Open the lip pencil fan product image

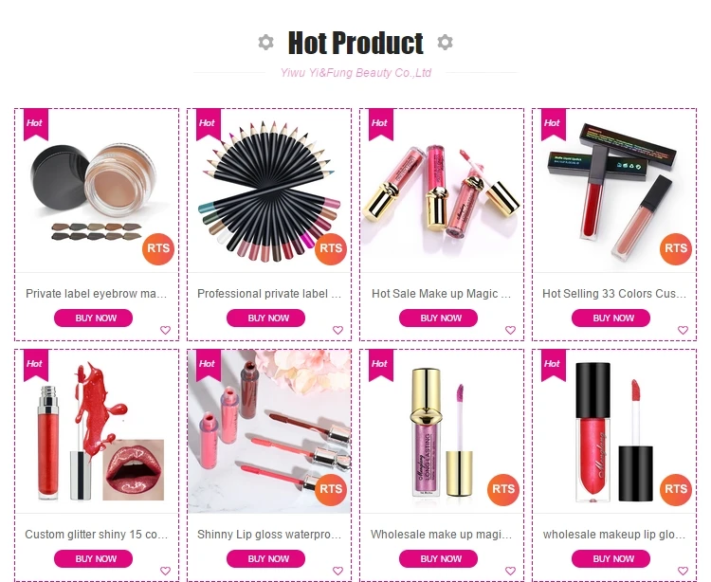pyautogui.click(x=269, y=191)
